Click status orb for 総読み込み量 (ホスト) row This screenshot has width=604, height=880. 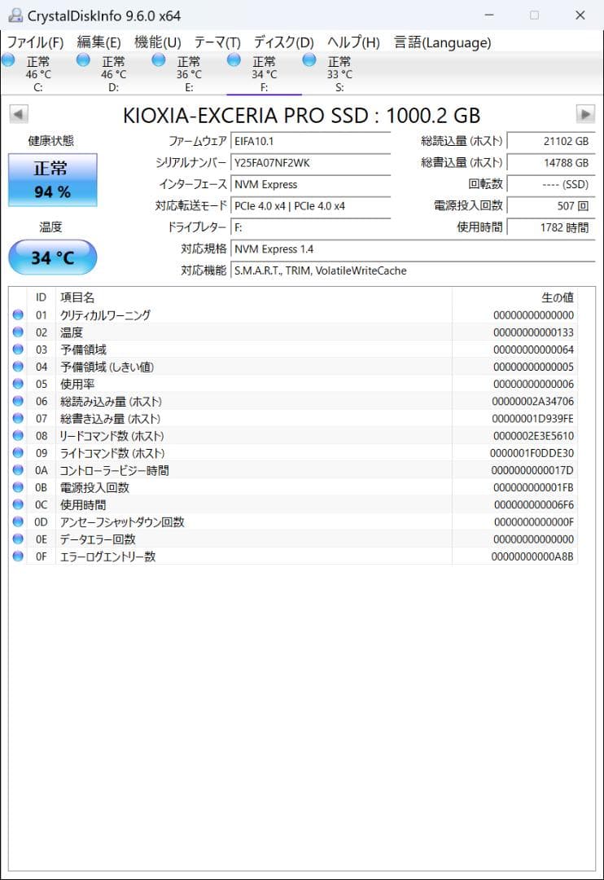coord(18,401)
